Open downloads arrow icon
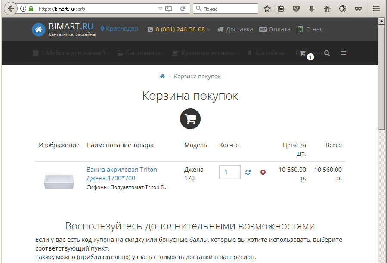Image resolution: width=387 pixels, height=263 pixels. pyautogui.click(x=312, y=9)
